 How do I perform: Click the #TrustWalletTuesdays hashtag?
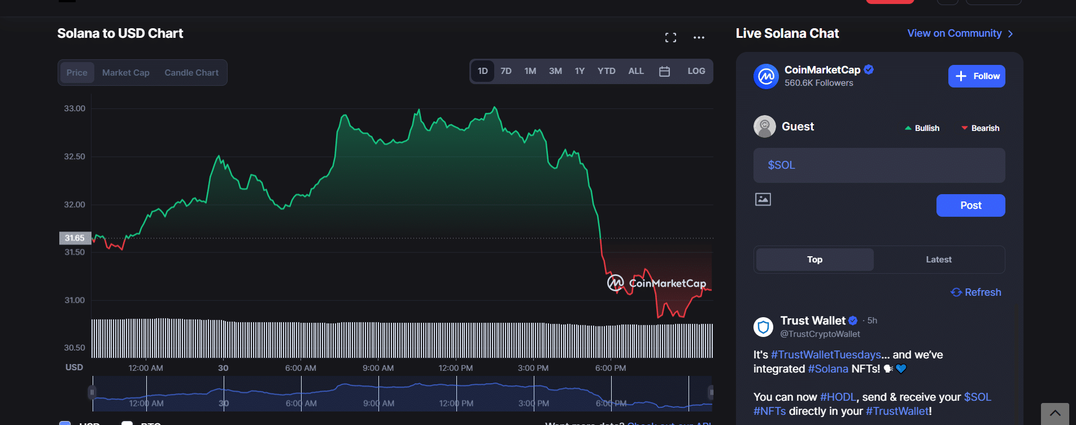pyautogui.click(x=826, y=354)
